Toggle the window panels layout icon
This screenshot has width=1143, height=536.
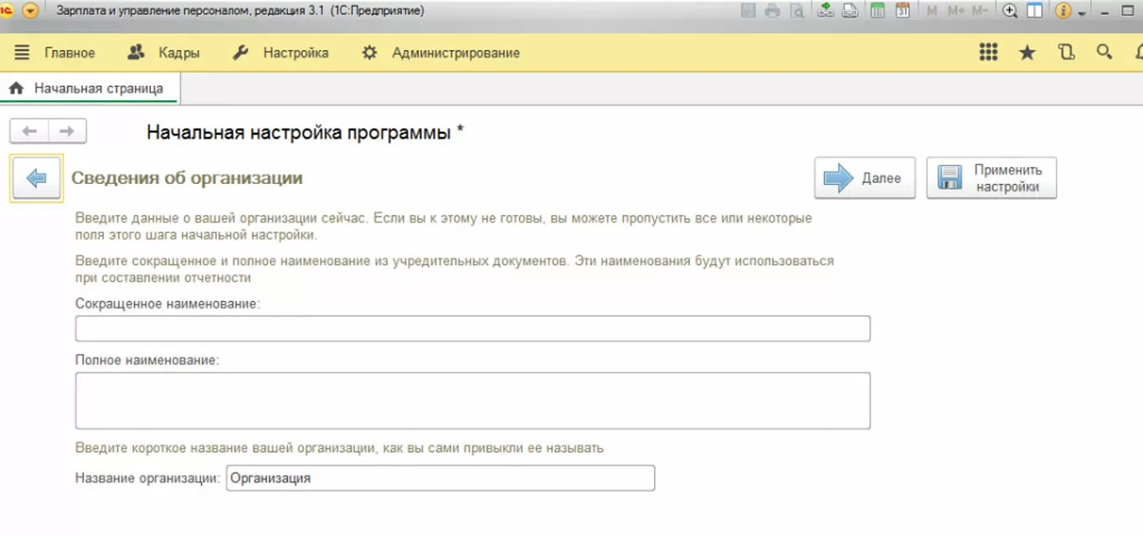pyautogui.click(x=1035, y=11)
